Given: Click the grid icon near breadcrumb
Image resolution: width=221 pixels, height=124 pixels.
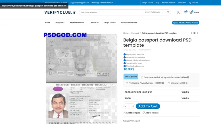Looking at the screenshot, I should tap(195, 33).
